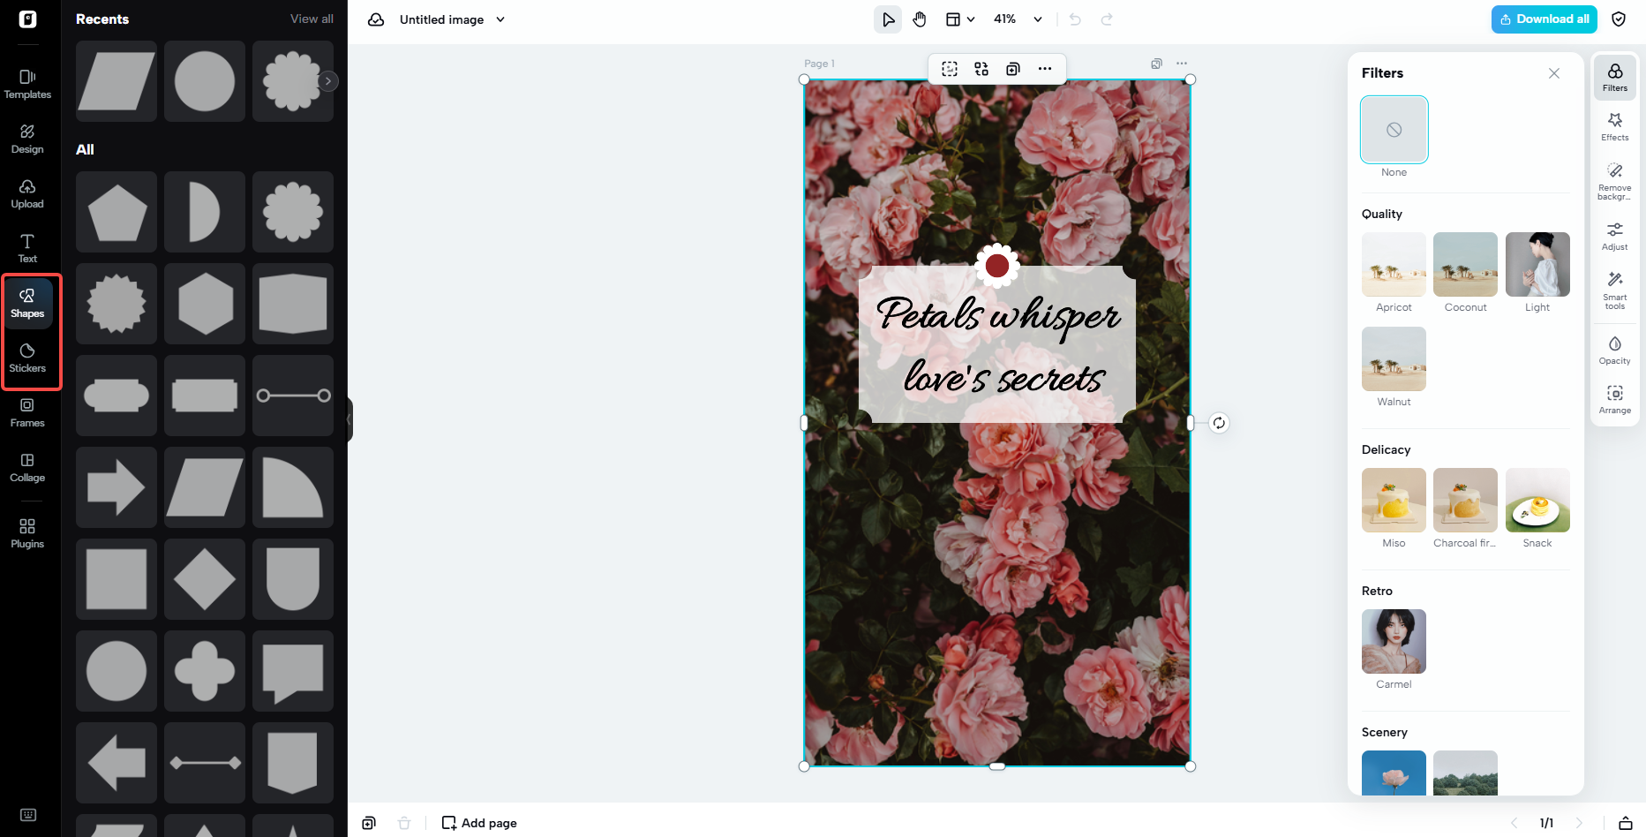Image resolution: width=1646 pixels, height=837 pixels.
Task: Click the duplicate icon in floating toolbar
Action: click(x=1013, y=69)
